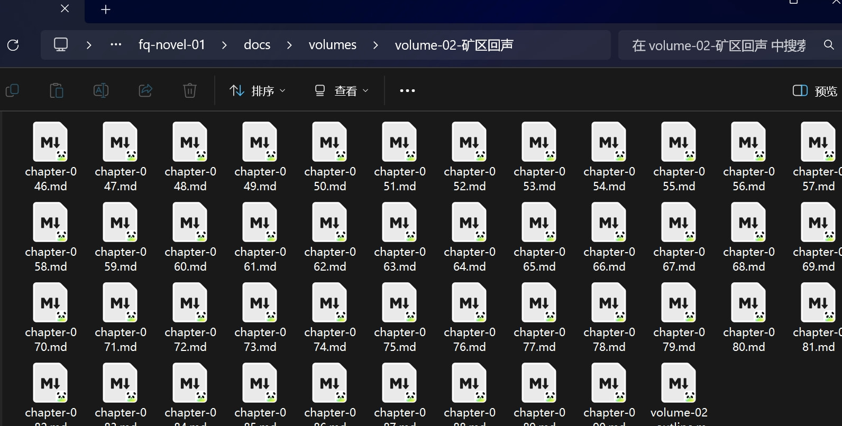Screen dimensions: 842x426
Task: Open the 查看 view dropdown
Action: coord(341,91)
